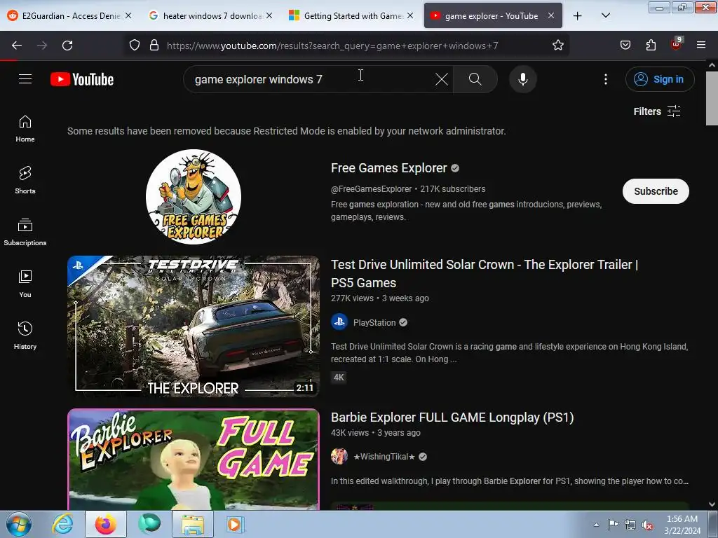Focus the browser URL address bar
718x538 pixels.
point(348,46)
